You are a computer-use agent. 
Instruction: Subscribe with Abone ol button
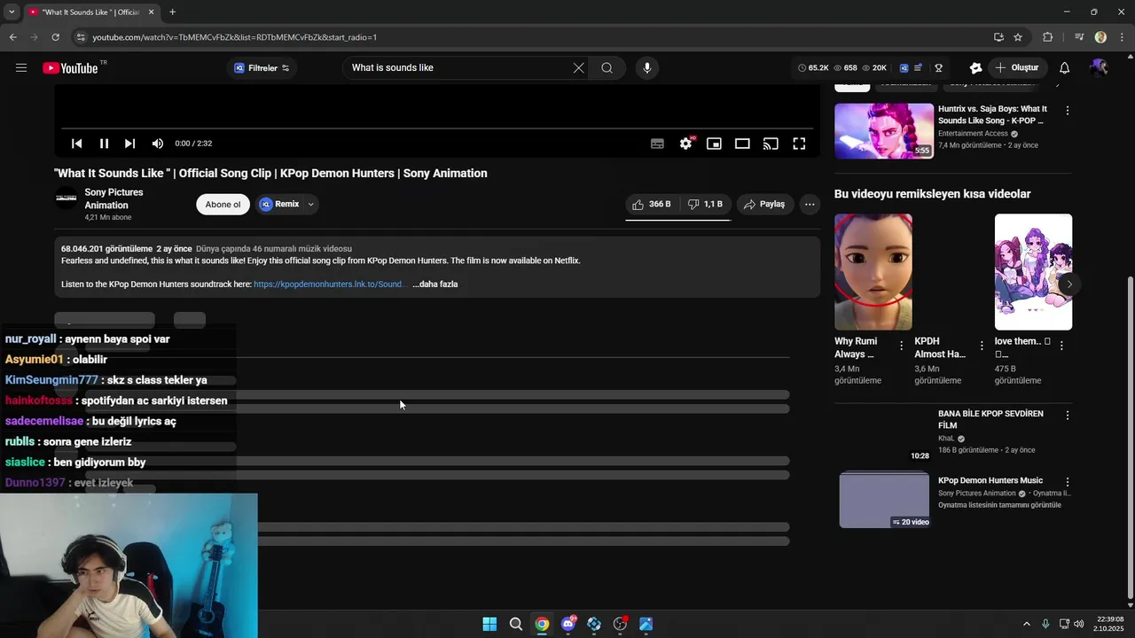pos(223,205)
